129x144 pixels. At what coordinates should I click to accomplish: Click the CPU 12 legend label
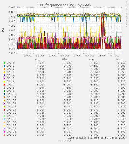pos(11,100)
